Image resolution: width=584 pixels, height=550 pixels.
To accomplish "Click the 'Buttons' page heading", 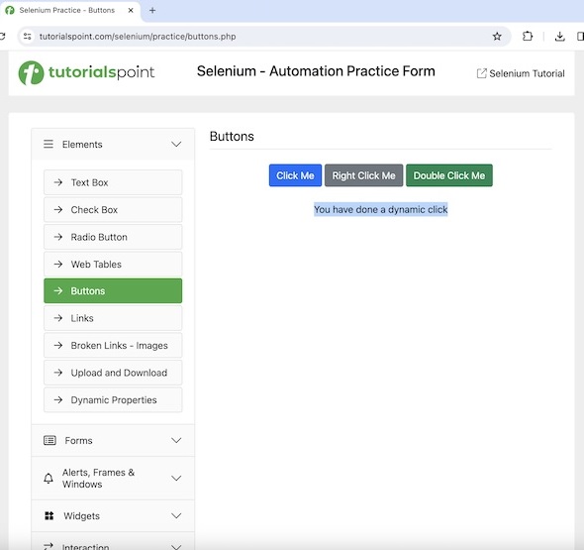I will (232, 137).
